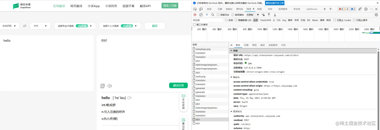Open the 中文 target language dropdown

click(40, 26)
